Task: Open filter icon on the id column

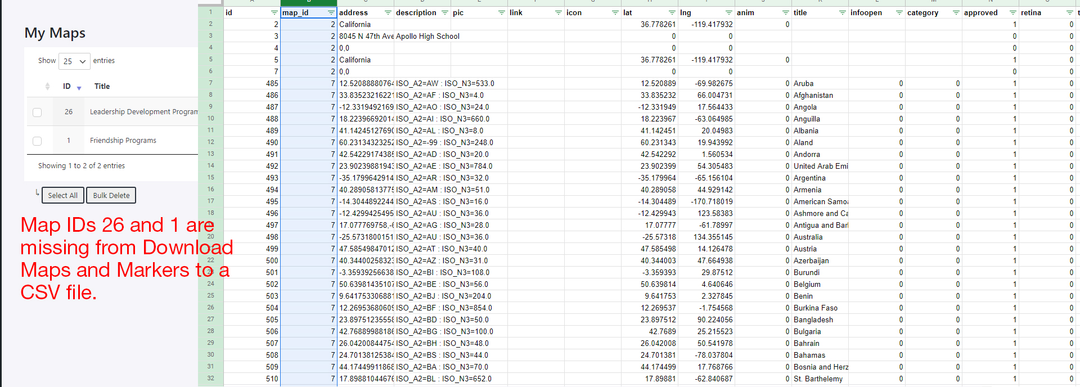Action: coord(274,13)
